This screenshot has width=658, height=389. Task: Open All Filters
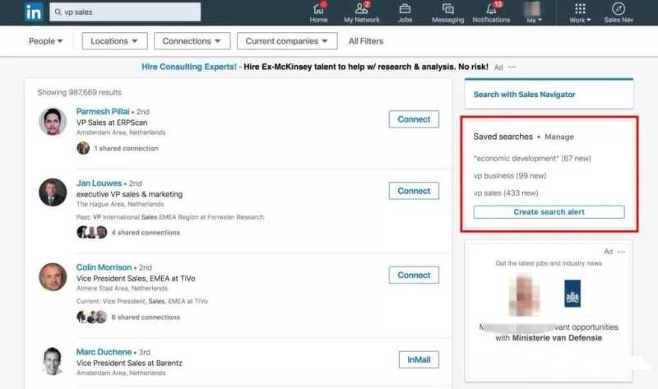coord(366,41)
